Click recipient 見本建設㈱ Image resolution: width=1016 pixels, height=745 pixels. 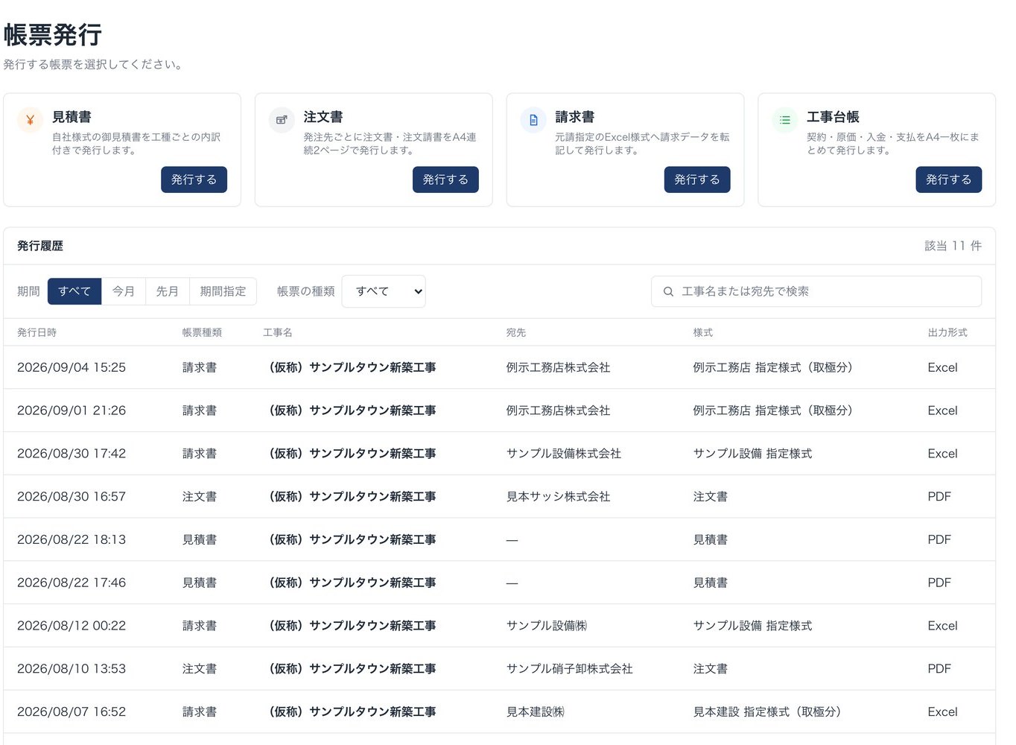(x=536, y=712)
